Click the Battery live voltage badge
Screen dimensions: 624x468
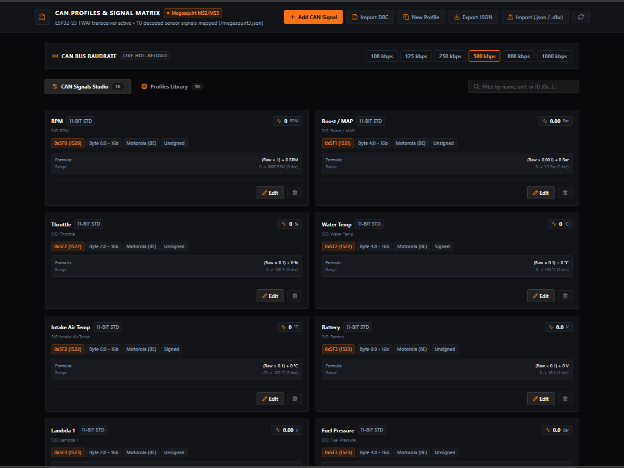point(558,327)
